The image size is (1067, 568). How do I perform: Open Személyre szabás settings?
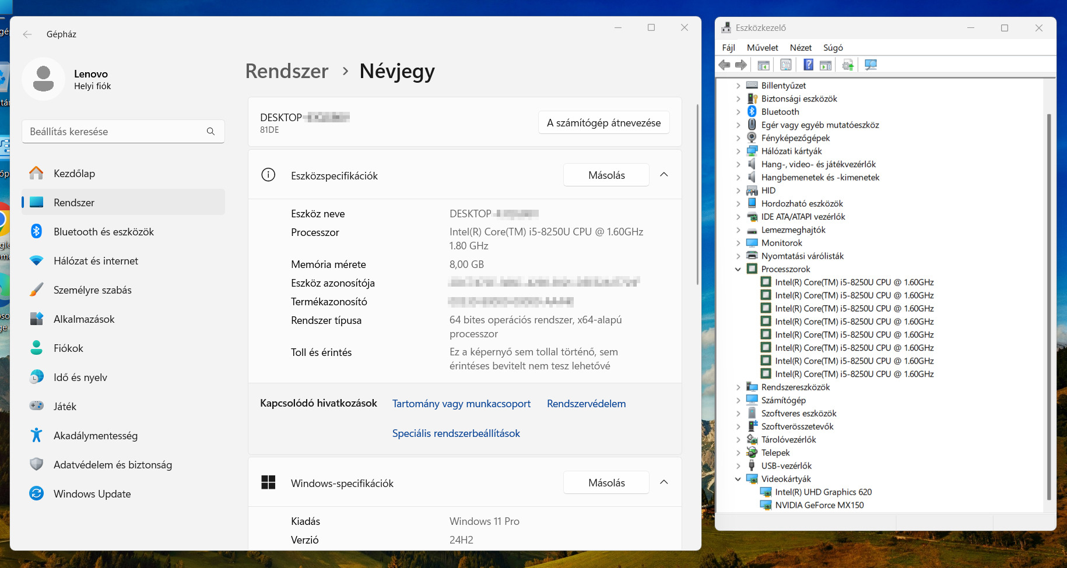123,290
